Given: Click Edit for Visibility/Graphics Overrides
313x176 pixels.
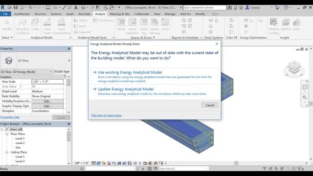Looking at the screenshot, I should click(x=47, y=101).
